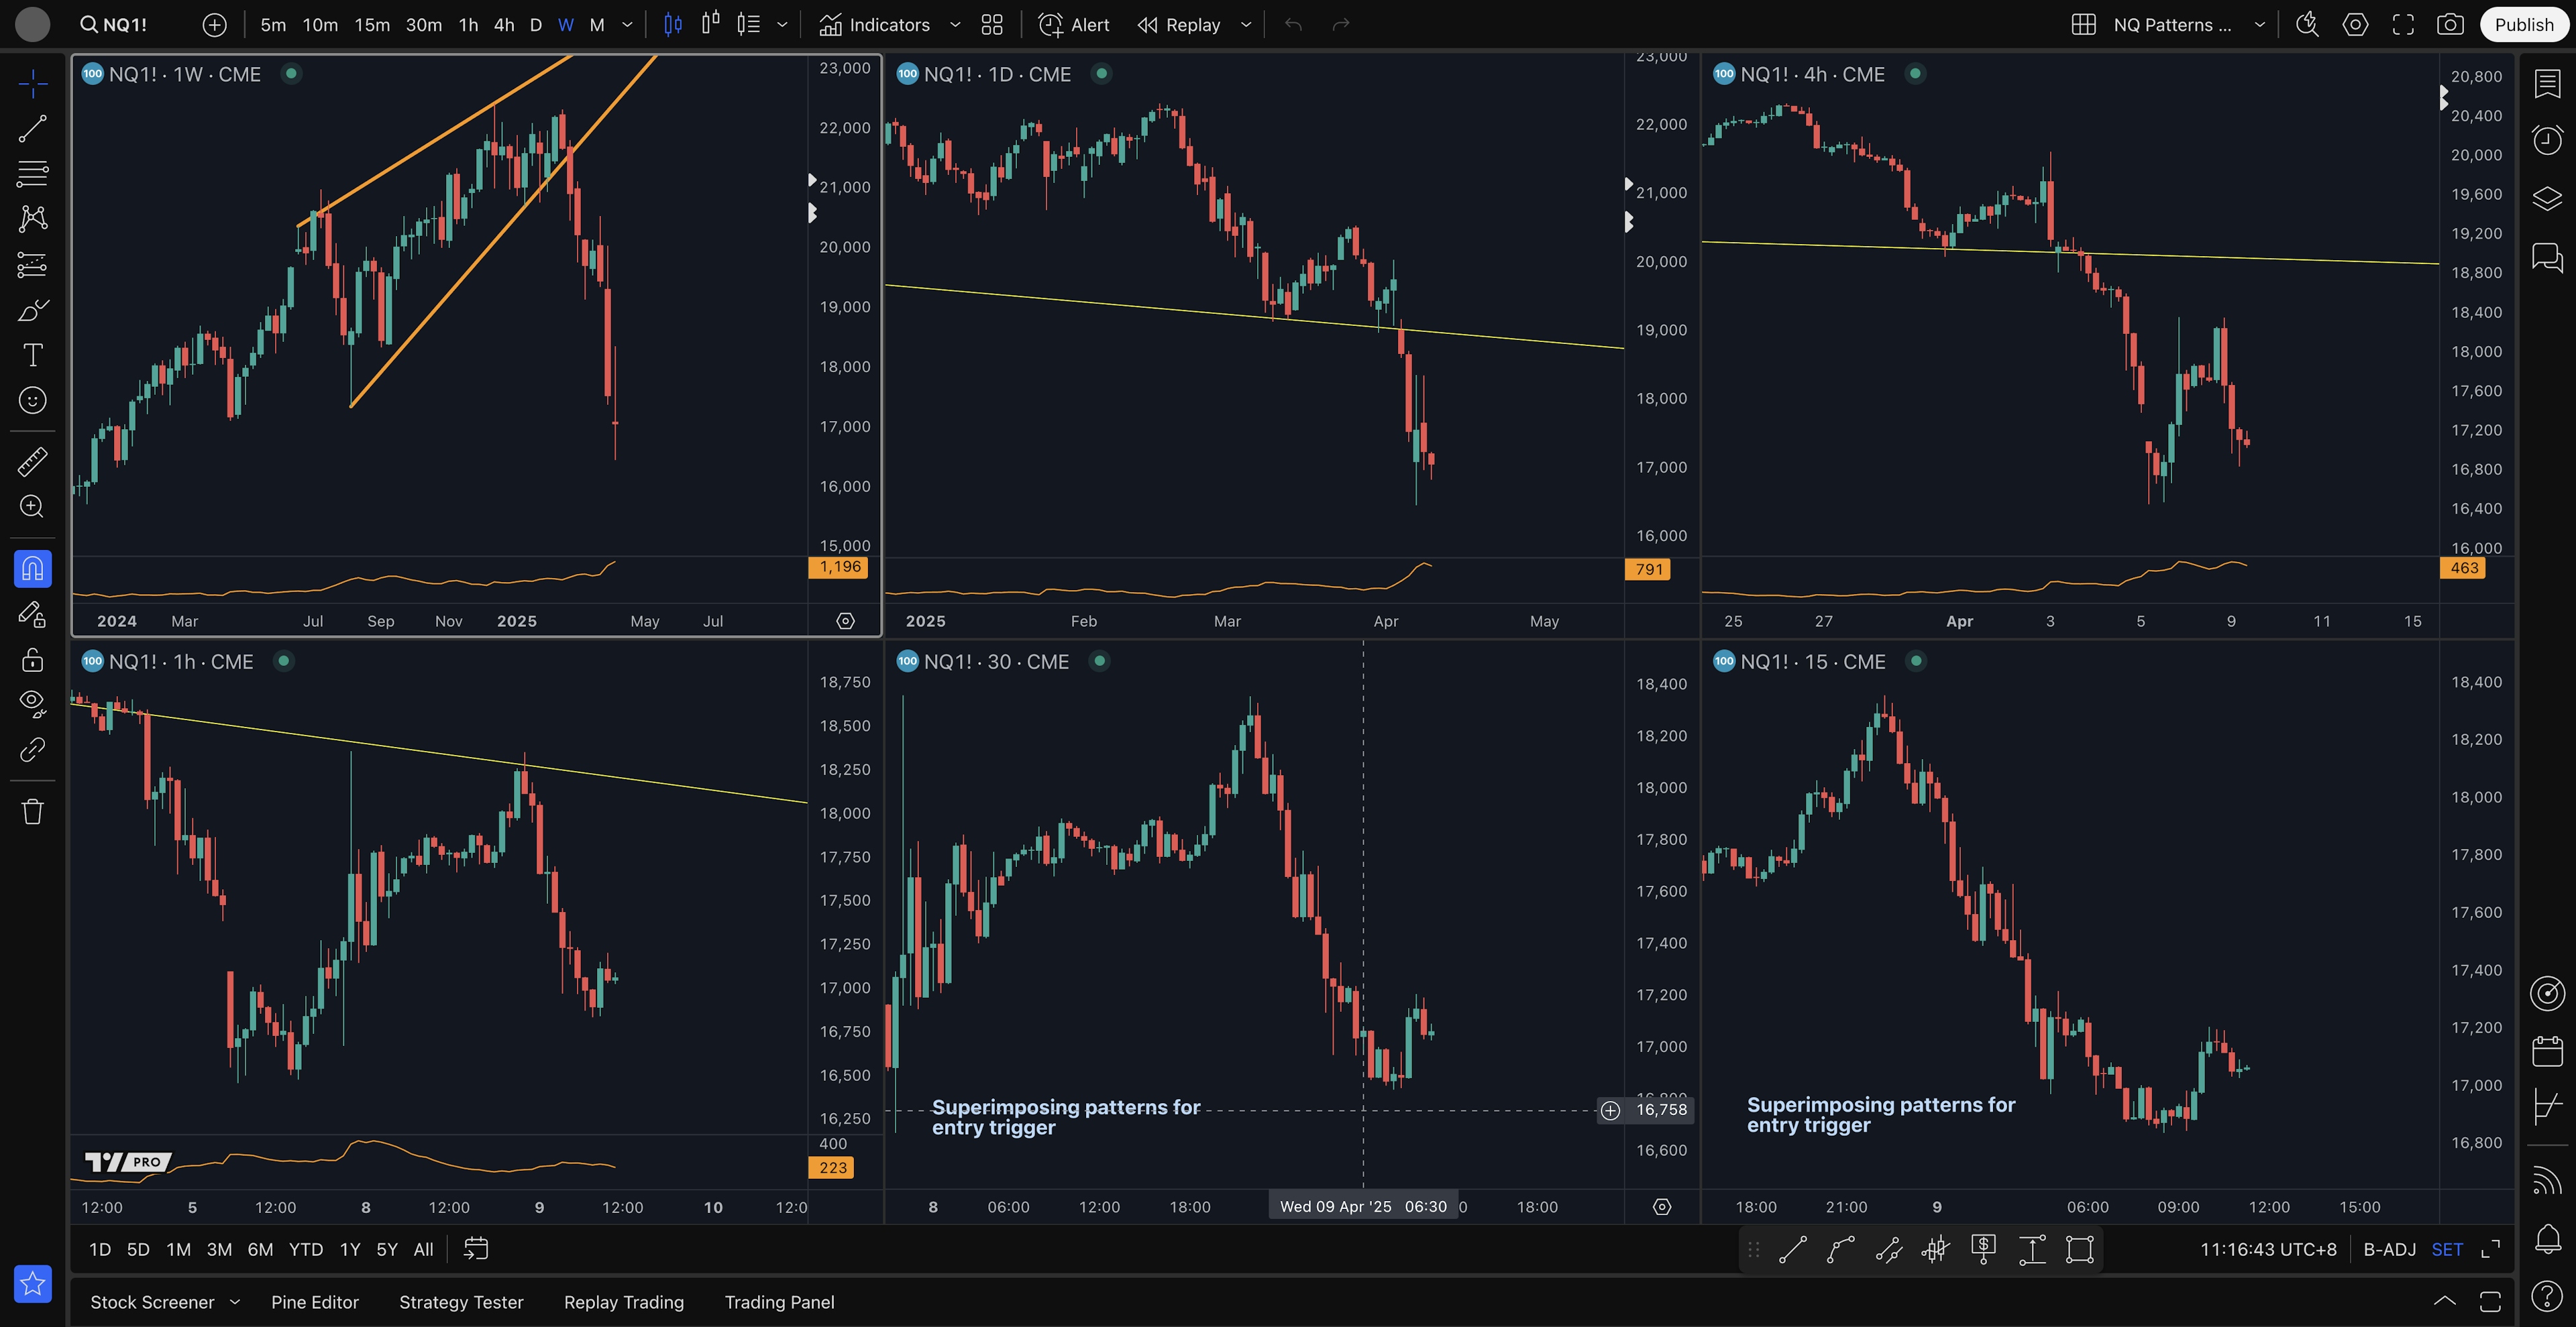Switch to the Strategy Tester tab

coord(461,1301)
